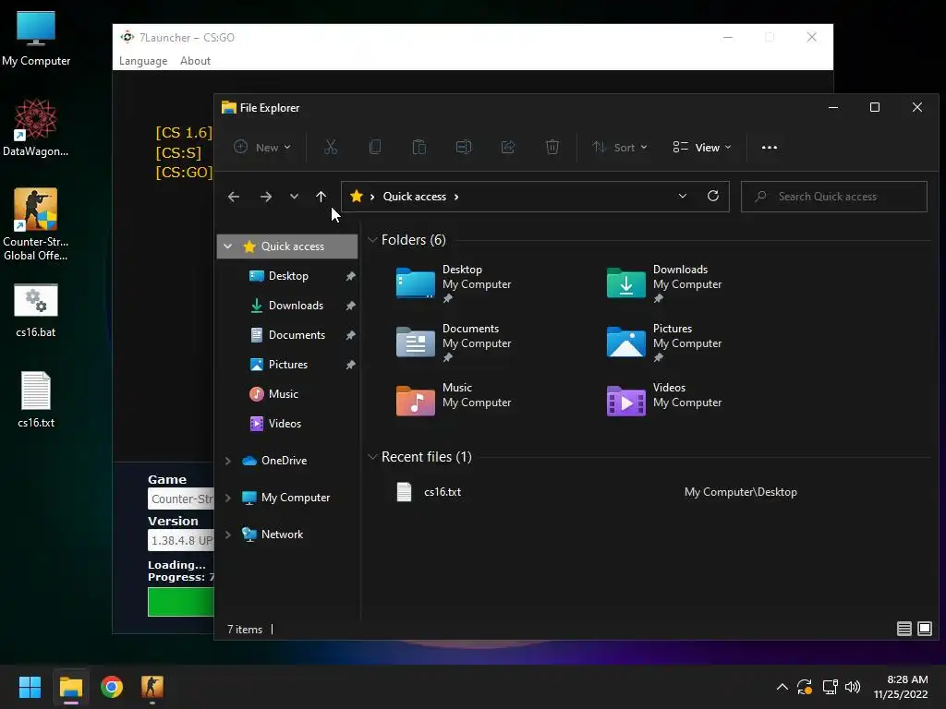This screenshot has height=709, width=946.
Task: Open the See more three-dots menu
Action: tap(770, 147)
